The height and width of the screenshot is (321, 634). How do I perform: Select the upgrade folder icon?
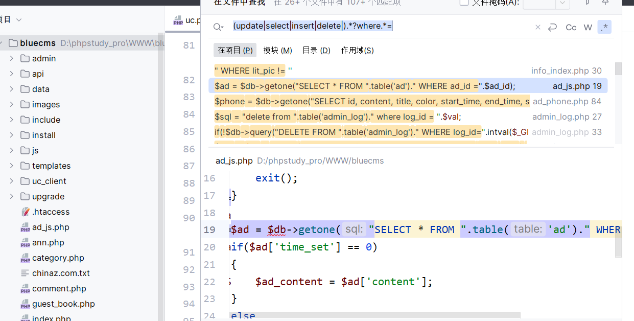point(25,196)
